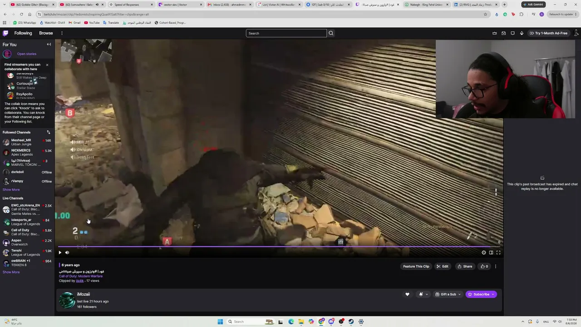Viewport: 581px width, 327px height.
Task: Open the clip's more options menu
Action: coord(496,267)
